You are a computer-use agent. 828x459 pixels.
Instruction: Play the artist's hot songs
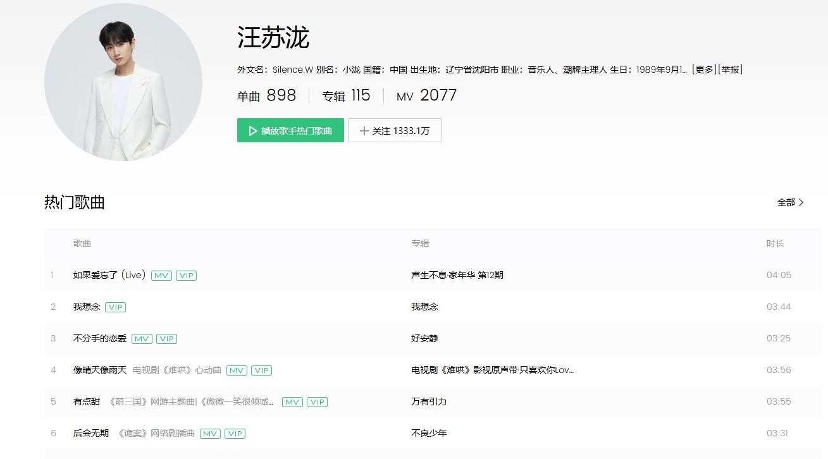coord(290,130)
